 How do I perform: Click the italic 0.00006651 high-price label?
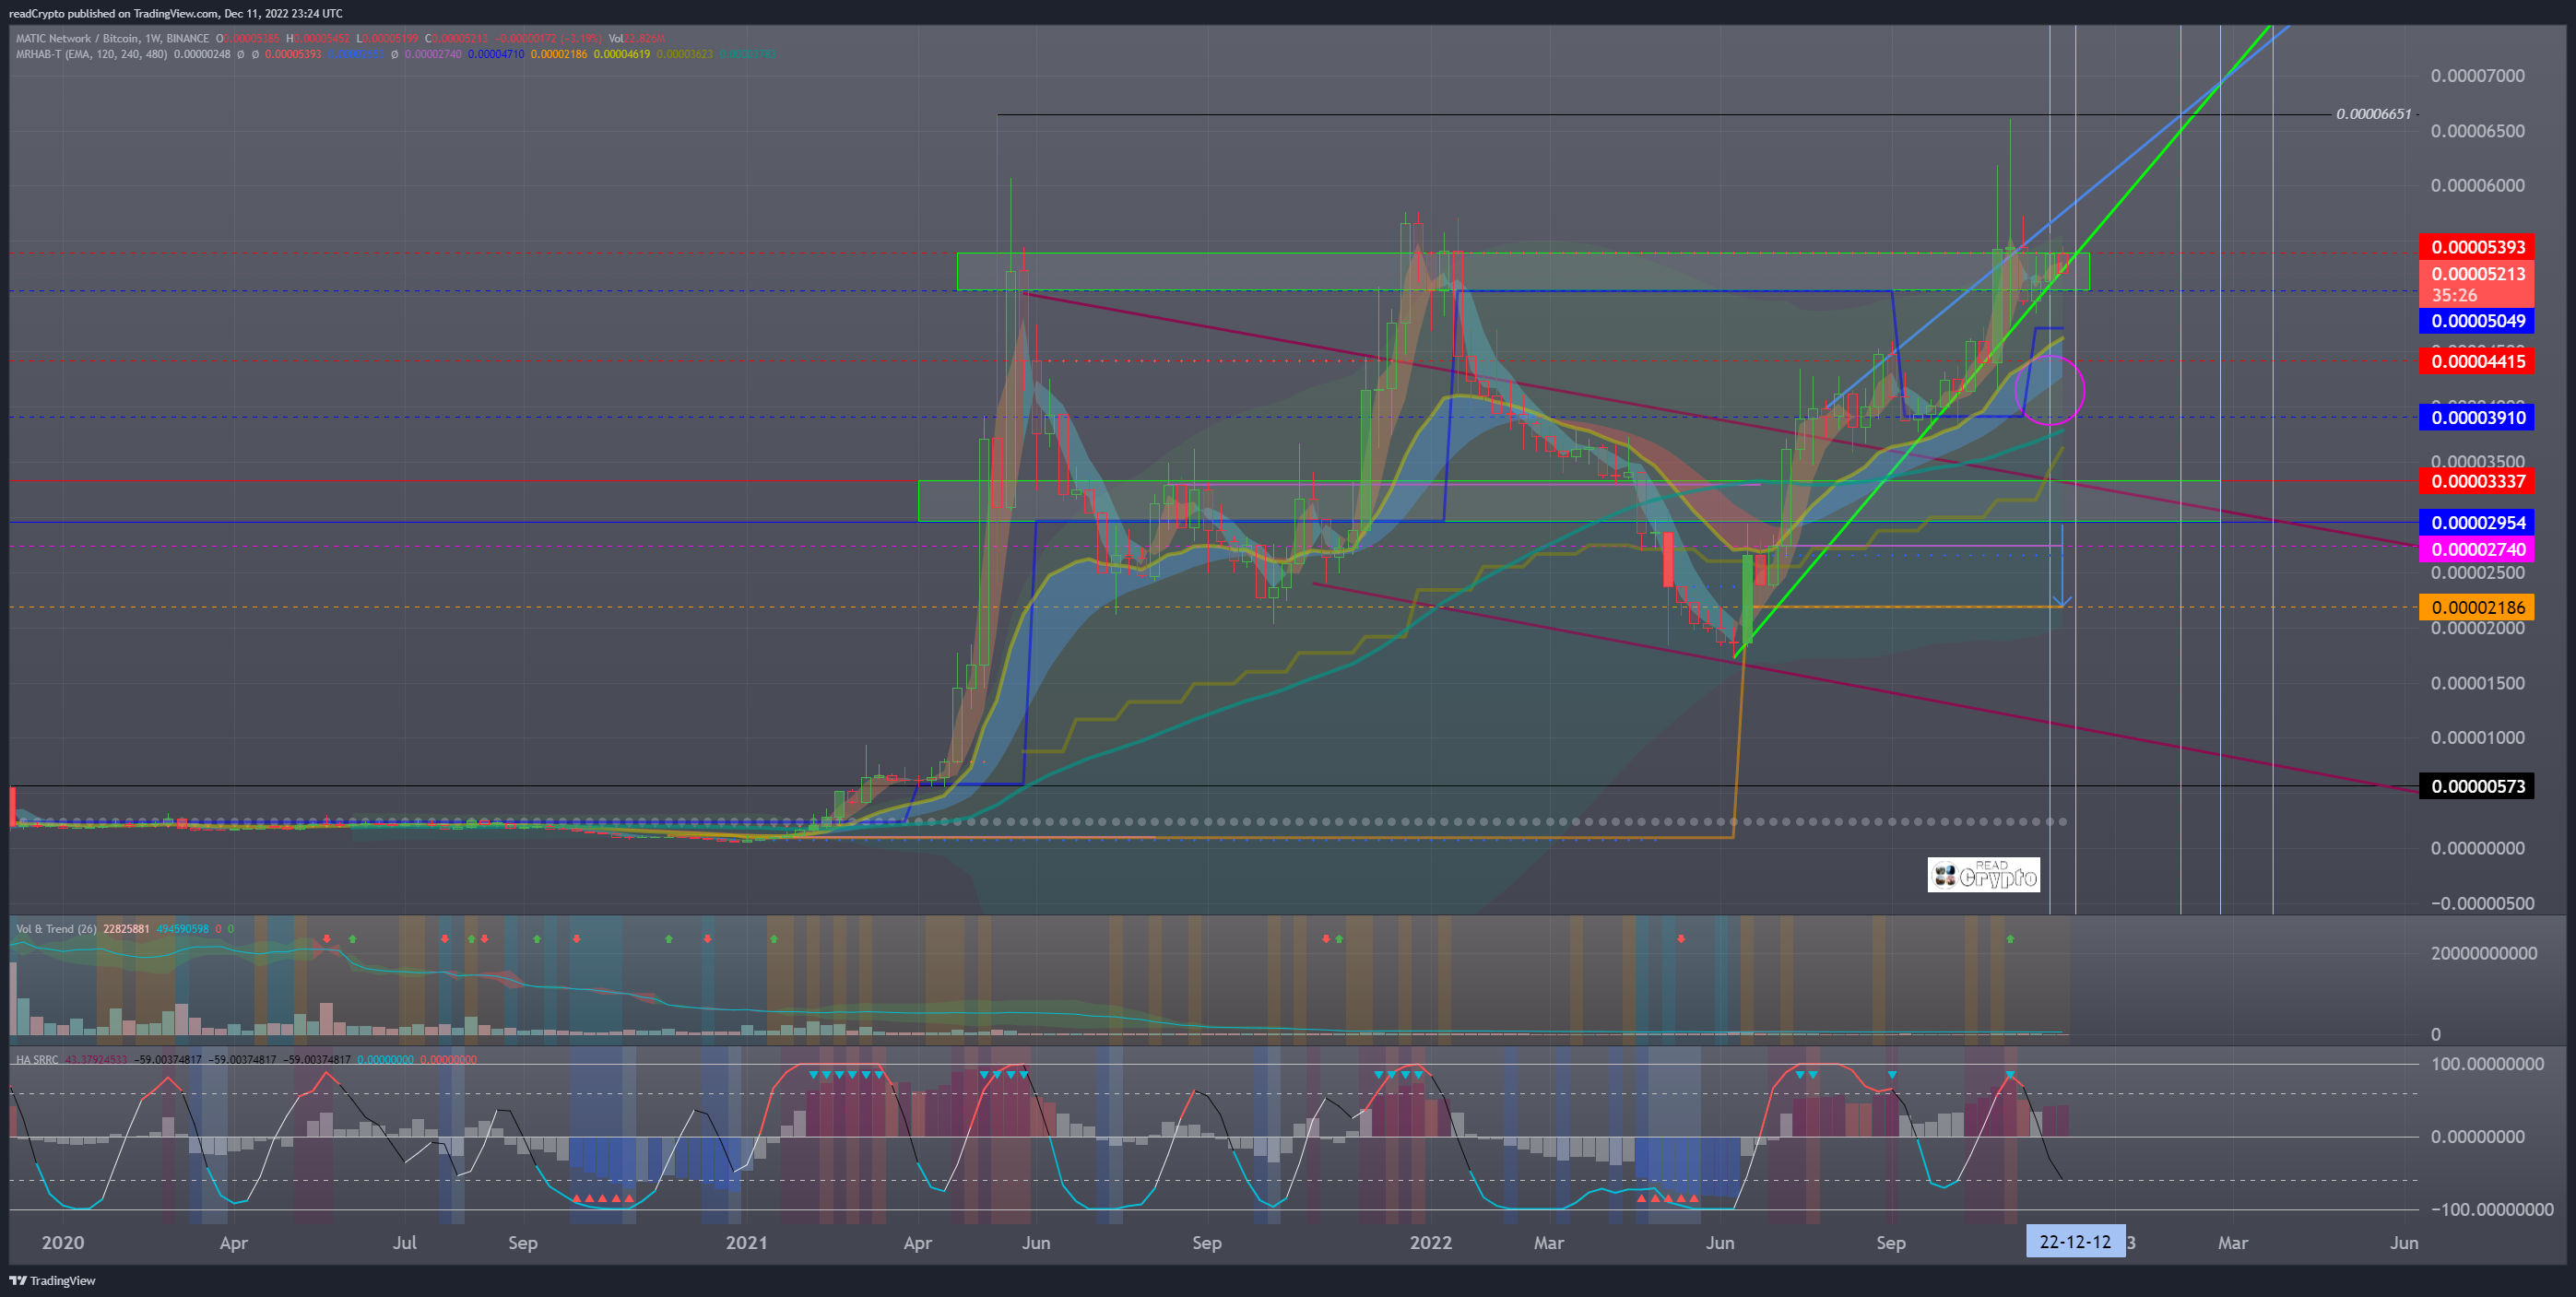click(x=2373, y=114)
